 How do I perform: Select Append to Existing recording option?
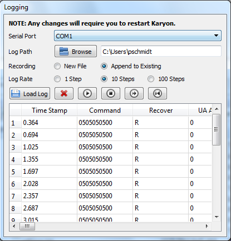pyautogui.click(x=131, y=66)
